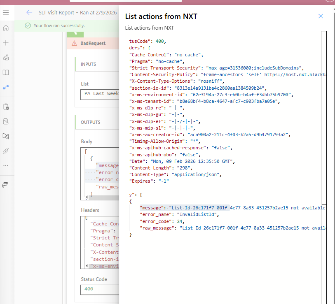Viewport: 335px width, 304px height.
Task: Click the flow ran successfully checkmark icon
Action: coord(28,26)
